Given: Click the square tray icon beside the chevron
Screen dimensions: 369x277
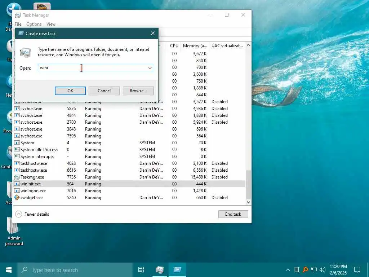Looking at the screenshot, I should pos(297,270).
